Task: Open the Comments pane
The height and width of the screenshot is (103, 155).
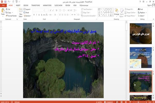Action: click(x=109, y=102)
